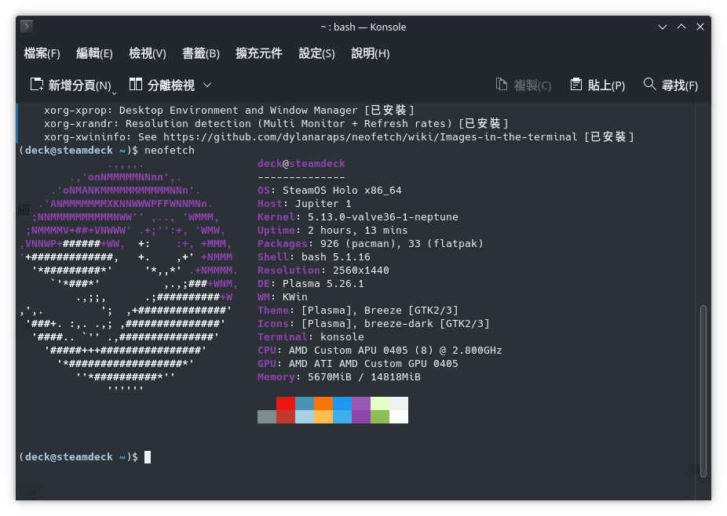Click the WM value 'KWin'
The width and height of the screenshot is (727, 516).
pos(295,297)
